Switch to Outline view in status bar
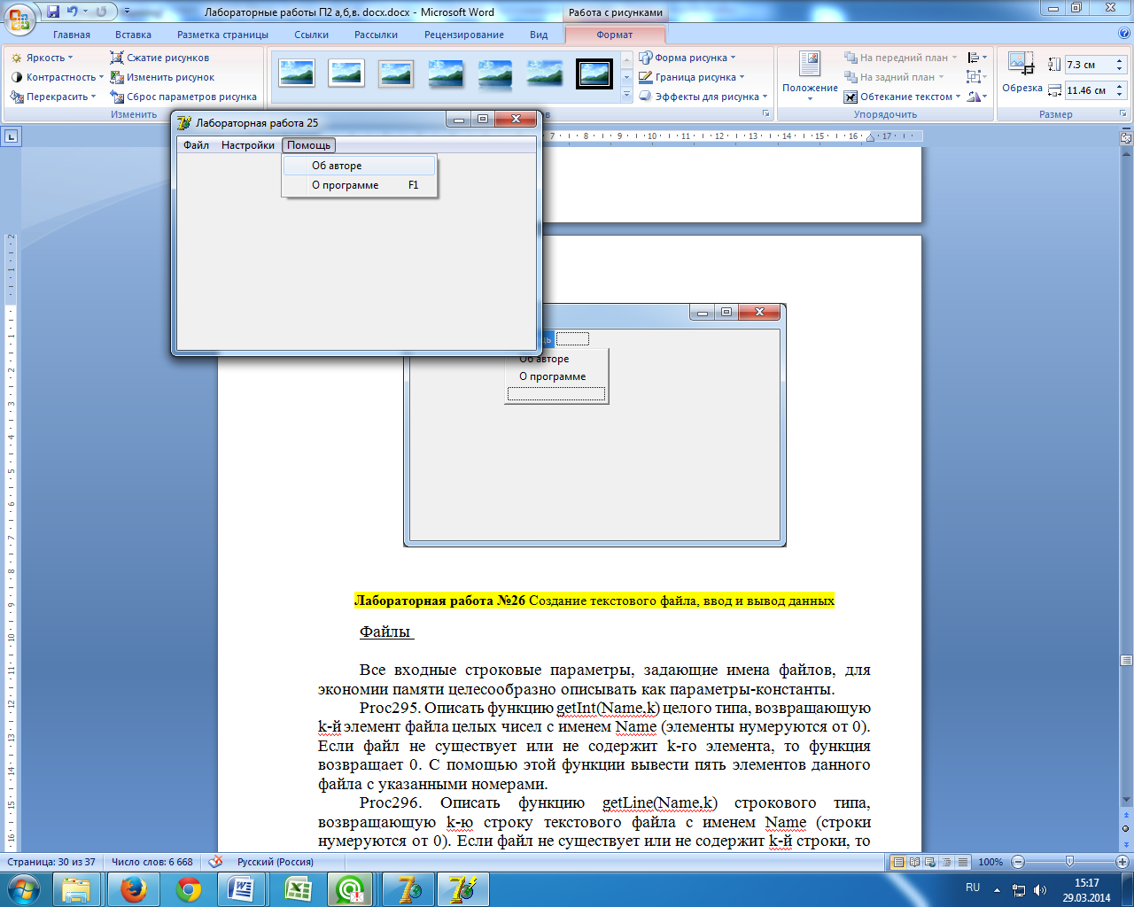This screenshot has height=907, width=1134. click(x=946, y=862)
